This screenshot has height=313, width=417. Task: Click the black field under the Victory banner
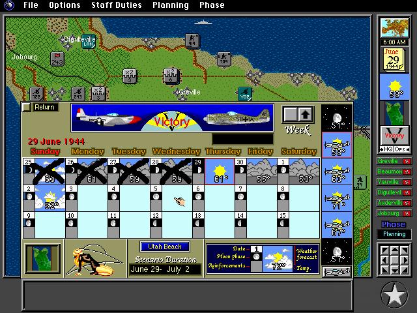[242, 139]
